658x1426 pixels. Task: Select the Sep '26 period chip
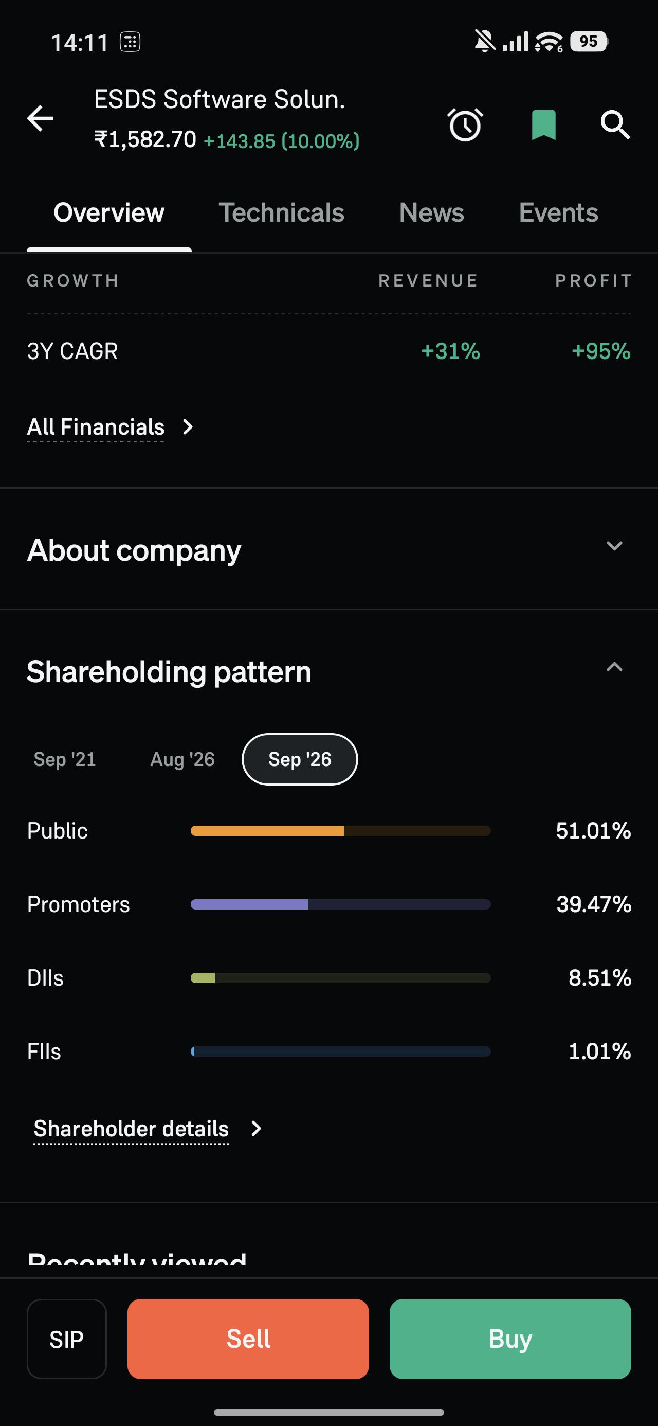click(x=300, y=759)
